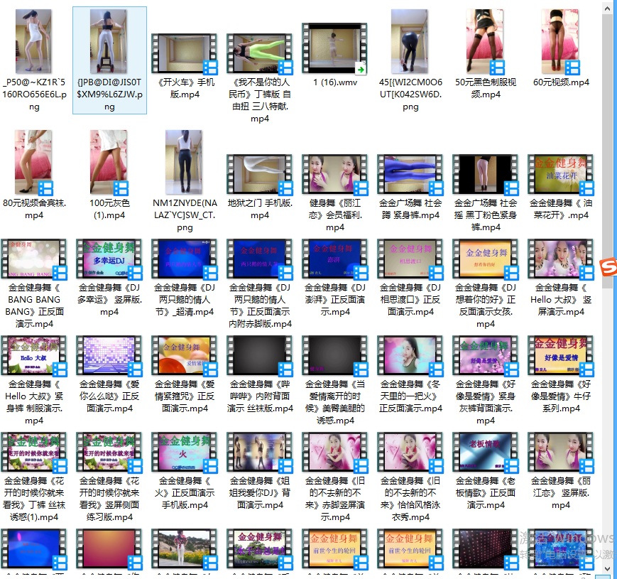Click the file name 金金健身舞《DJ两只鹅的情人节》正反面演示内附赤脚版.mp4
This screenshot has height=579, width=617.
[x=260, y=305]
